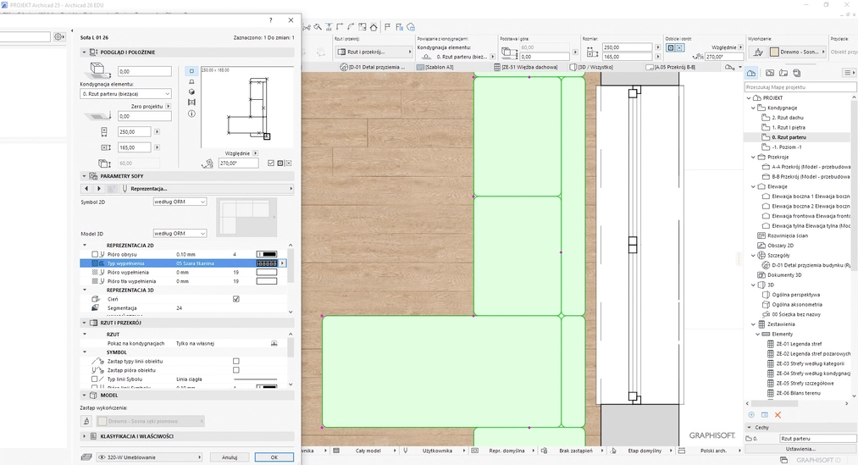Go to next sofa parameter page
Viewport: 858px width, 465px height.
tap(98, 189)
